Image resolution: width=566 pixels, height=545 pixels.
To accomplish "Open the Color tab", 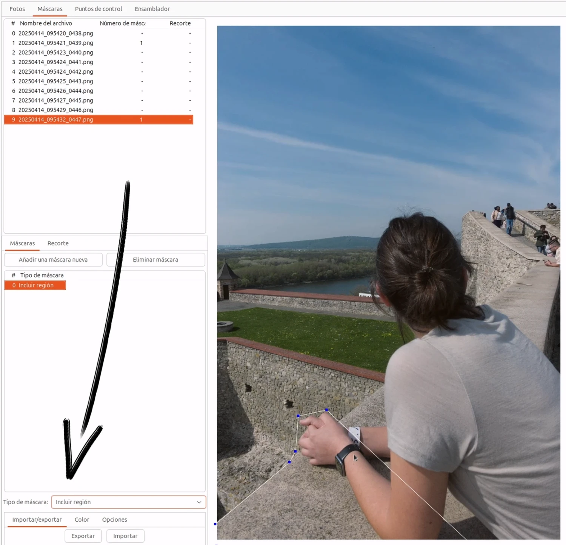I will pos(82,520).
